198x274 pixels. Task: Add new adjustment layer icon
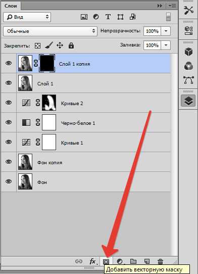tap(120, 261)
